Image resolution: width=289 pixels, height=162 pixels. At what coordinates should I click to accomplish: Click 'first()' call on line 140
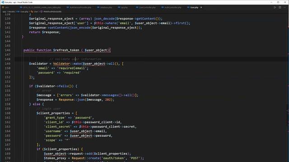point(182,23)
